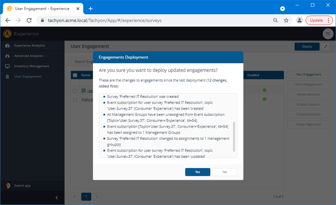
Task: Close the User Engagement browser tab
Action: click(78, 8)
